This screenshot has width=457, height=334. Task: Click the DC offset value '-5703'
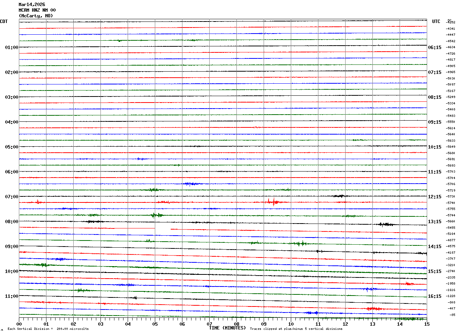tap(451, 172)
